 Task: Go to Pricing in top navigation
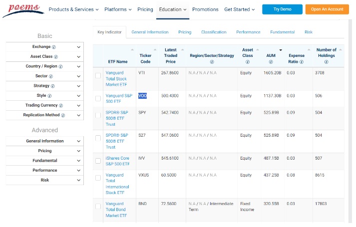tap(145, 9)
